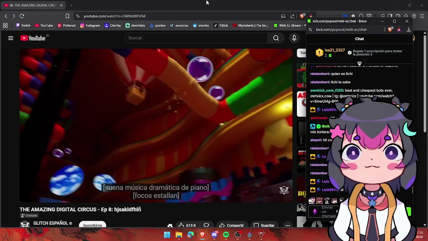Open the ownkick_com_f255 username in chat
This screenshot has height=241, width=428.
pos(327,90)
